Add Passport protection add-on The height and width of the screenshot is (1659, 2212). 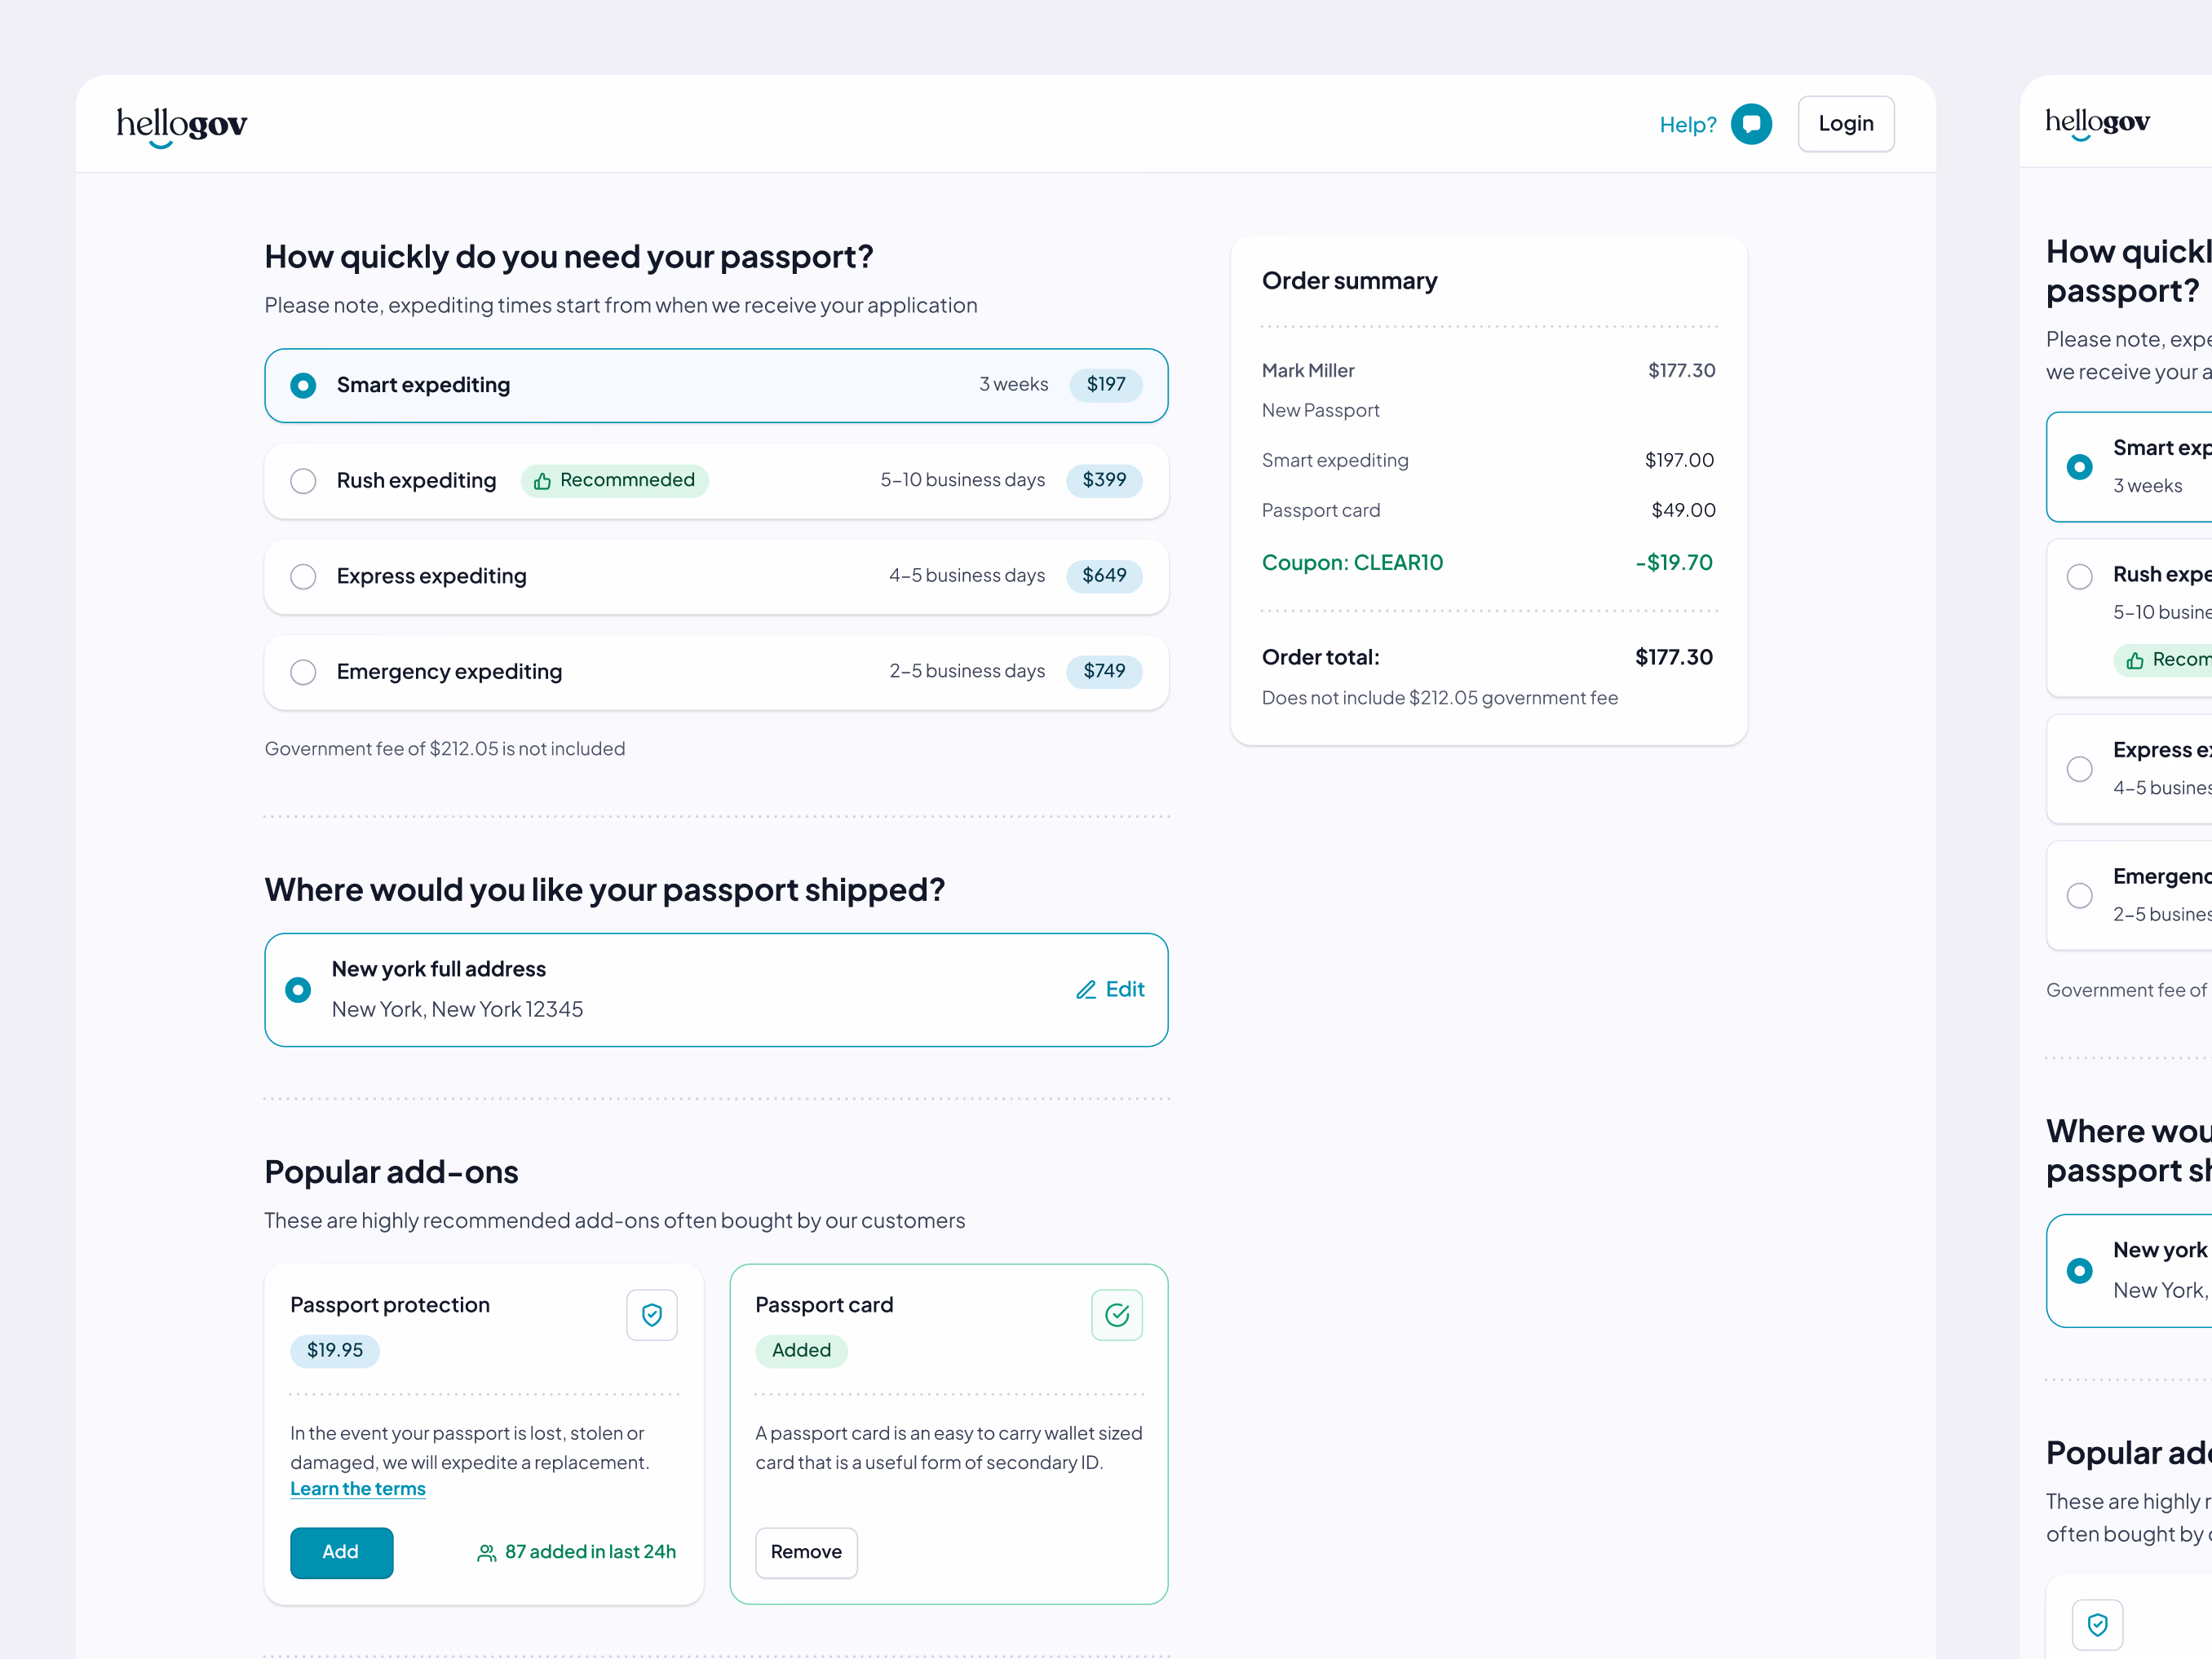341,1552
